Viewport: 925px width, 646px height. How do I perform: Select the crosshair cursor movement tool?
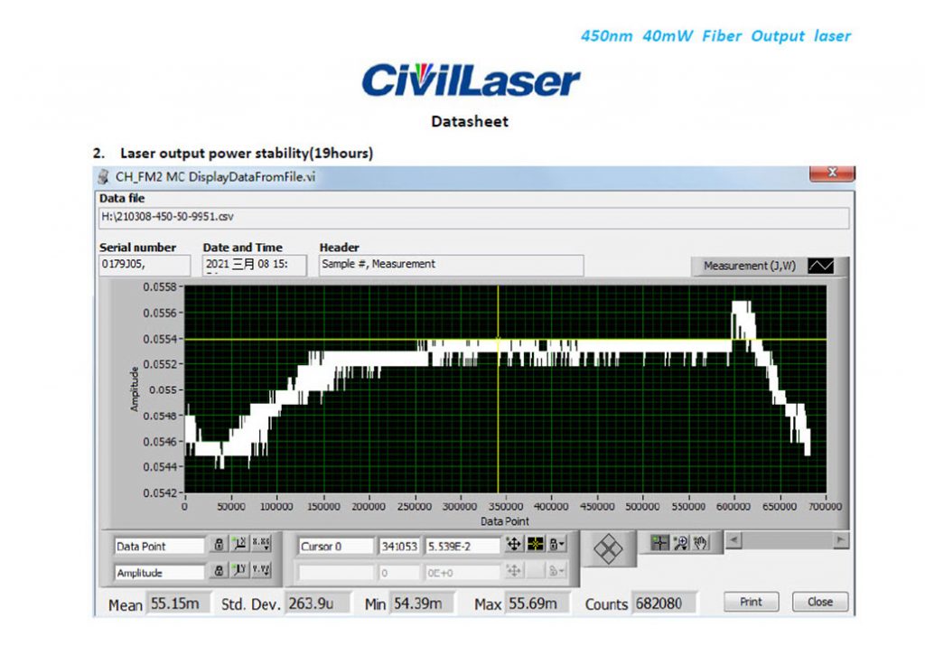click(659, 543)
